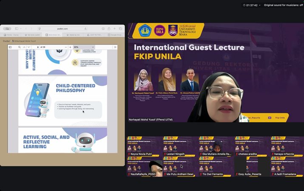The image size is (304, 191).
Task: Toggle the PDF viewer sidebar panel
Action: [11, 47]
